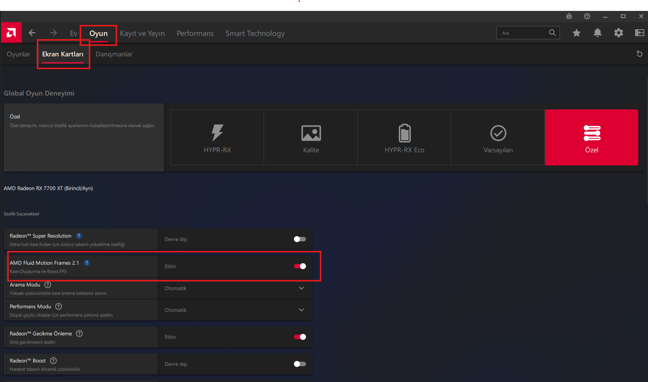The height and width of the screenshot is (382, 648).
Task: Toggle the sidebar panel icon
Action: coord(640,33)
